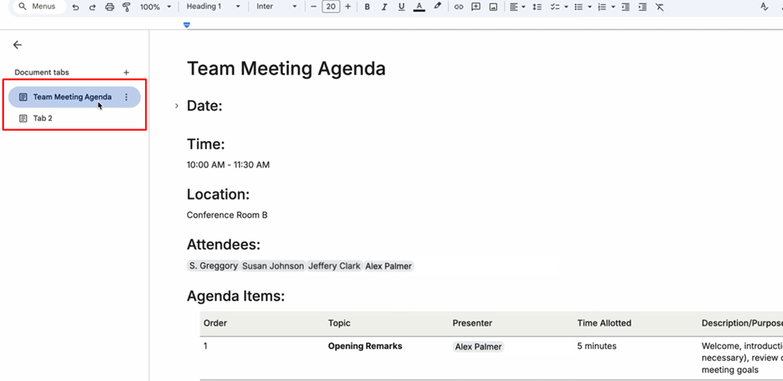Click the Insert image icon
This screenshot has width=783, height=381.
point(492,7)
